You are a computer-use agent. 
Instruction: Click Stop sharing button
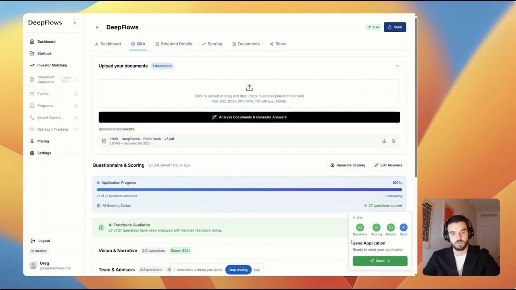click(238, 270)
